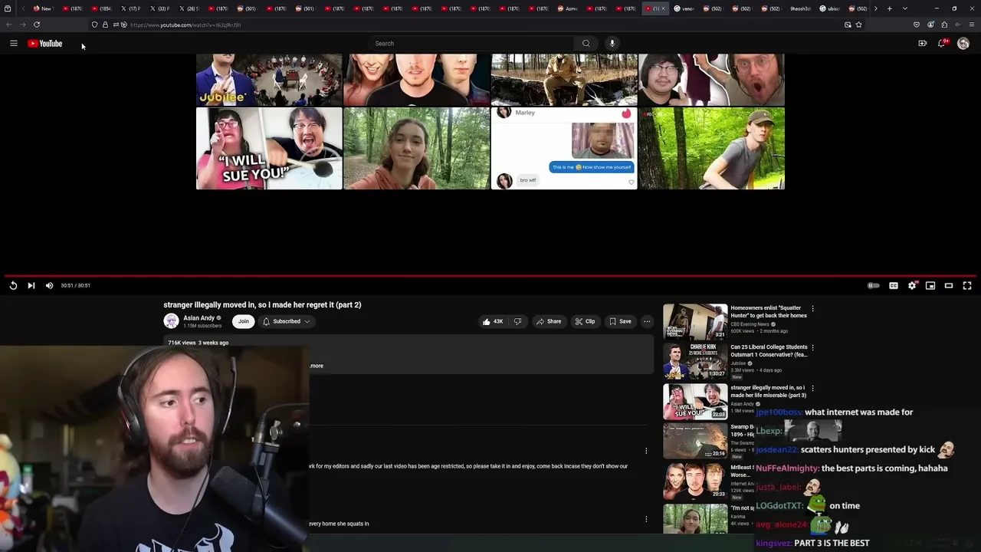The image size is (981, 552).
Task: Open the Asian Andy channel avatar
Action: tap(171, 321)
